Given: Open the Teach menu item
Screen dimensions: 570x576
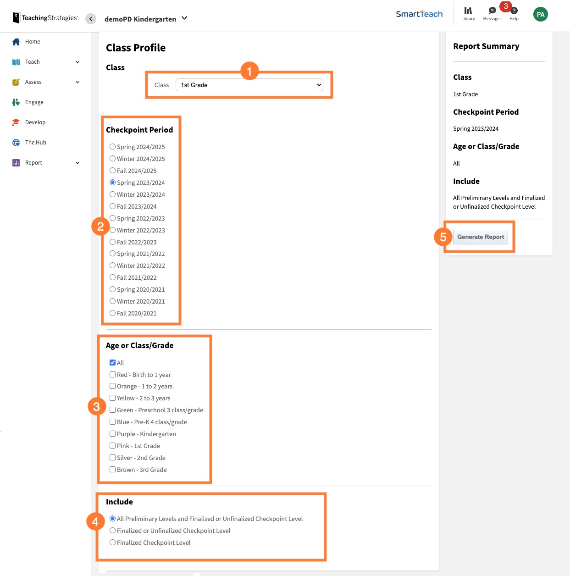Looking at the screenshot, I should click(33, 61).
